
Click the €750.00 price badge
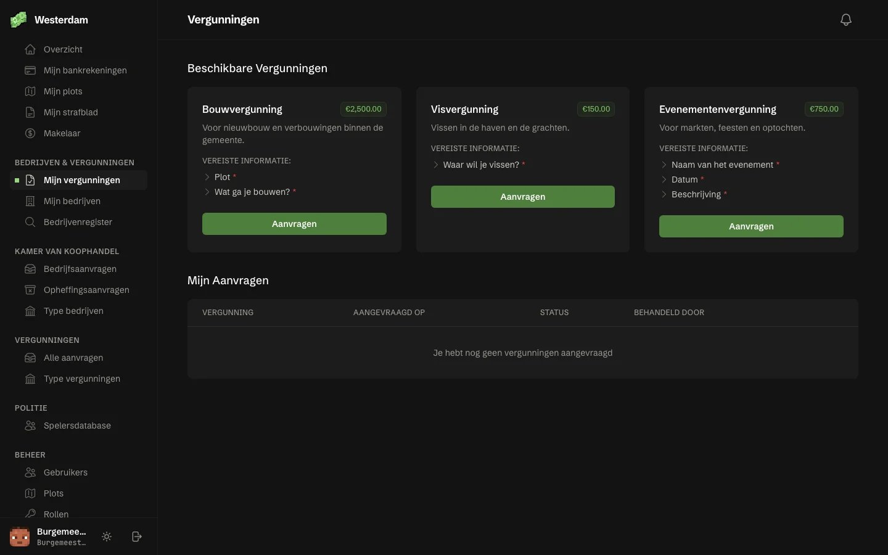point(824,109)
